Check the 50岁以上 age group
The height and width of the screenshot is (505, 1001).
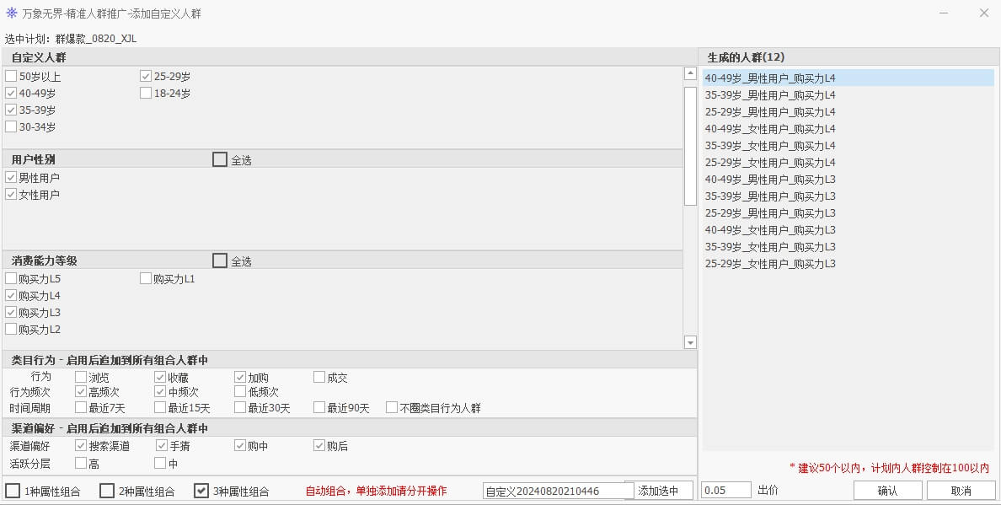pyautogui.click(x=11, y=77)
